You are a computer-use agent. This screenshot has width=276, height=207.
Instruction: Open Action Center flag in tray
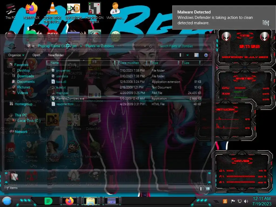pyautogui.click(x=233, y=201)
